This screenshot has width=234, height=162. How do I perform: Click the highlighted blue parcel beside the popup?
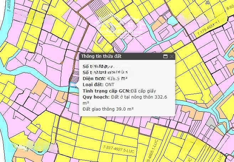[74, 84]
